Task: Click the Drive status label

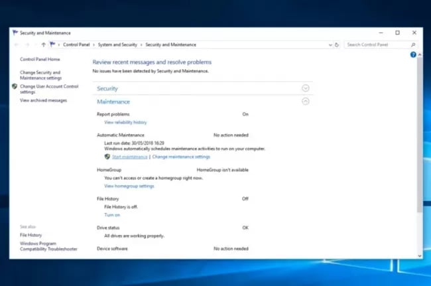Action: tap(108, 228)
